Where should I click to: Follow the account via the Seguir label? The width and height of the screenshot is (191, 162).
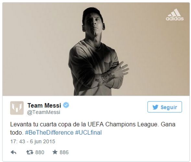pos(169,107)
